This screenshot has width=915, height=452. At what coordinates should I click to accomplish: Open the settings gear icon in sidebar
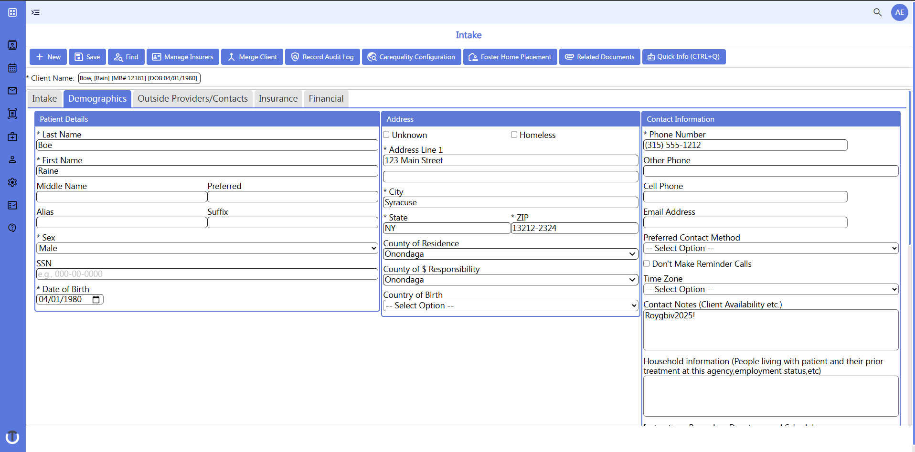12,182
